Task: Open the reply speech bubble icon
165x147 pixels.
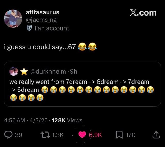Action: [x=8, y=135]
